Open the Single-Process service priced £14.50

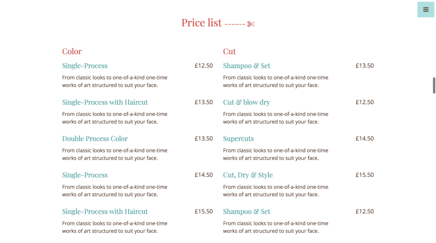click(x=85, y=175)
